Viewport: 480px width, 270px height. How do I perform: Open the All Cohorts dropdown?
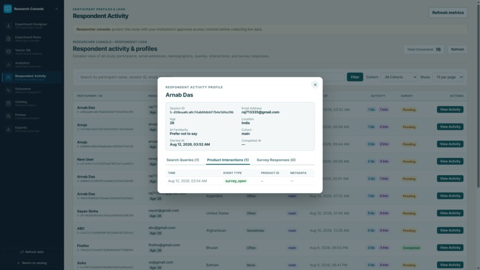click(x=399, y=77)
